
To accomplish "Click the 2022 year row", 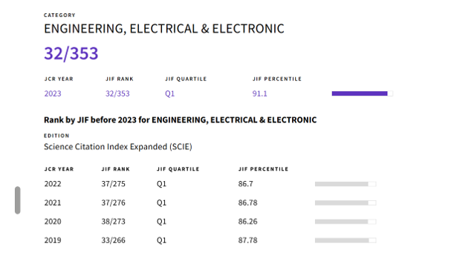I will tap(210, 184).
